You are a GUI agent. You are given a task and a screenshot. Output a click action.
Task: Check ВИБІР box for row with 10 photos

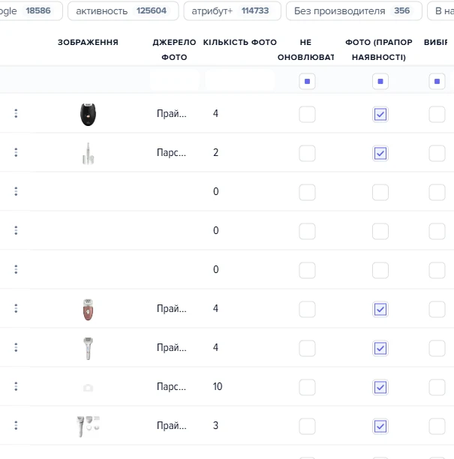tap(437, 387)
